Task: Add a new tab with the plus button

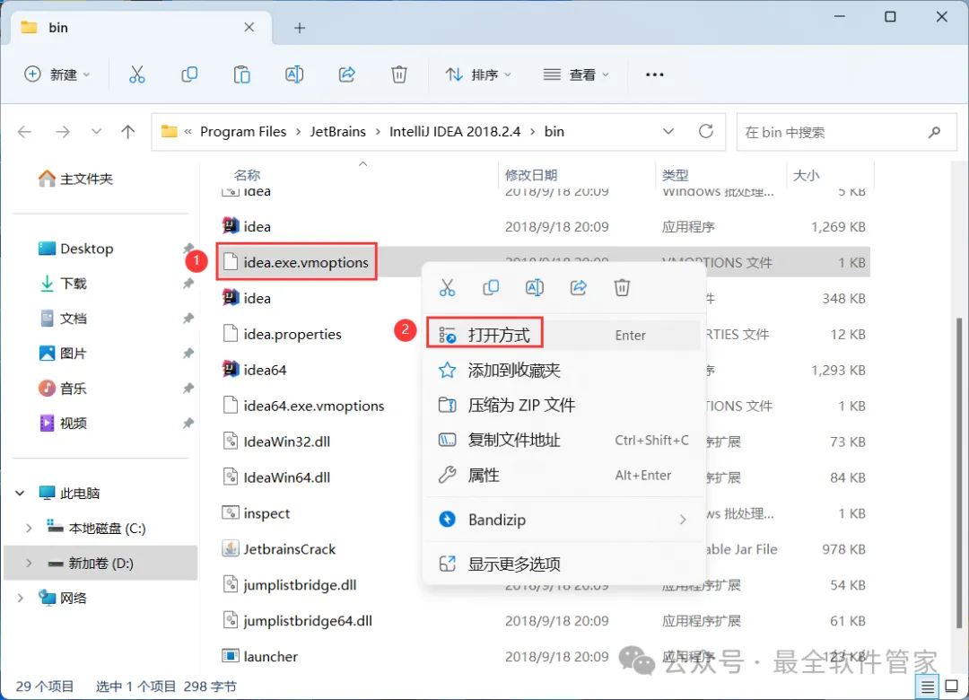Action: click(x=300, y=28)
